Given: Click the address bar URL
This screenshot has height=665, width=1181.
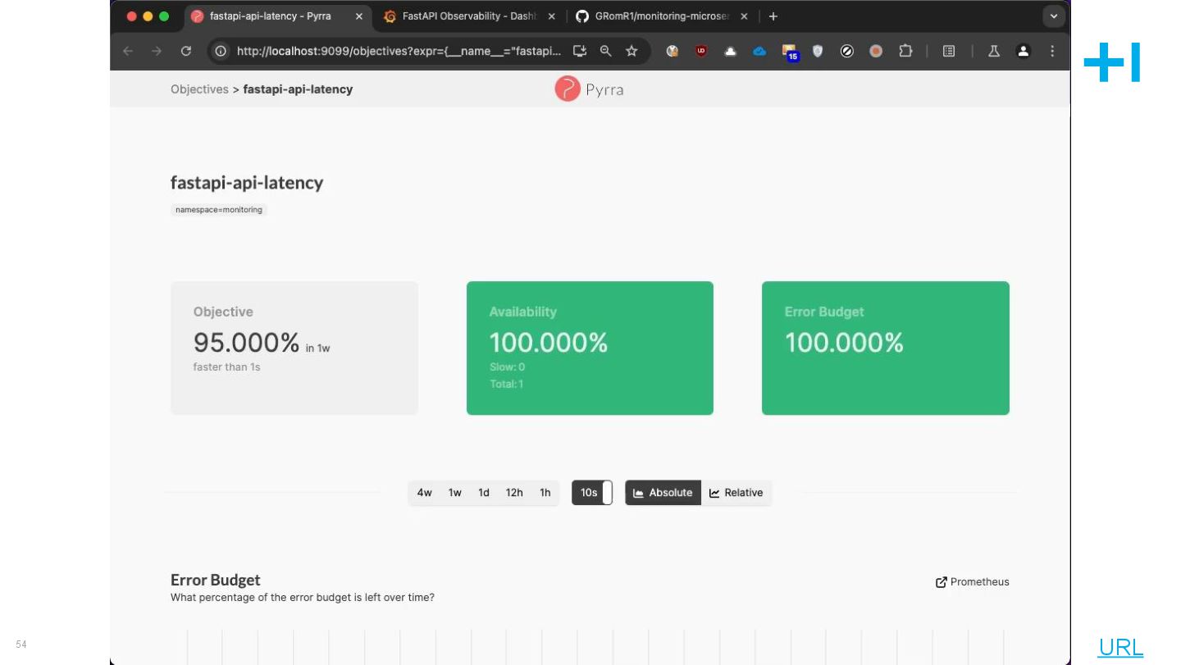Looking at the screenshot, I should tap(399, 51).
